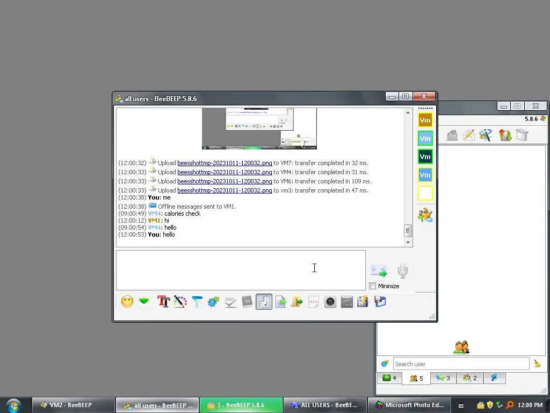
Task: Switch to Microsoft Photo Editor taskbar item
Action: pyautogui.click(x=409, y=405)
